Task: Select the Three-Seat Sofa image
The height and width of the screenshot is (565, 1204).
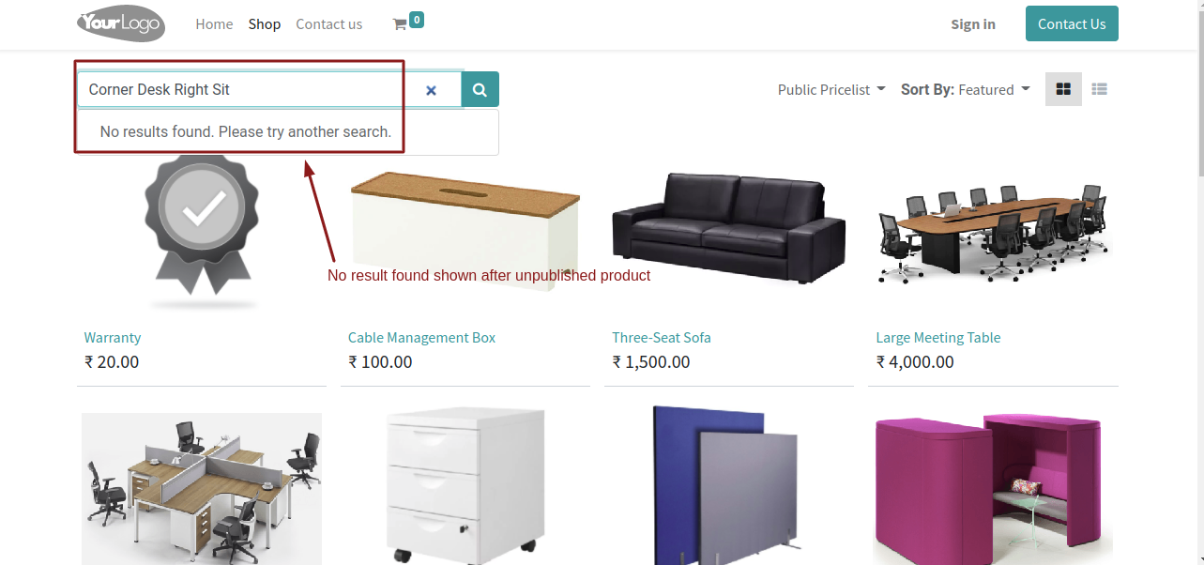Action: pos(729,228)
